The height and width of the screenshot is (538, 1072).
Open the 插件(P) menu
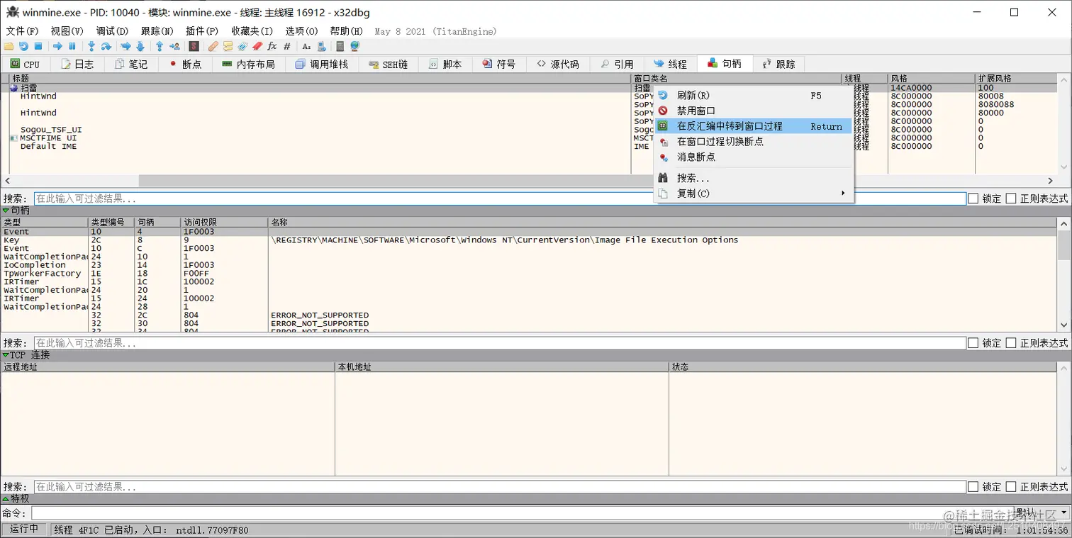point(202,31)
